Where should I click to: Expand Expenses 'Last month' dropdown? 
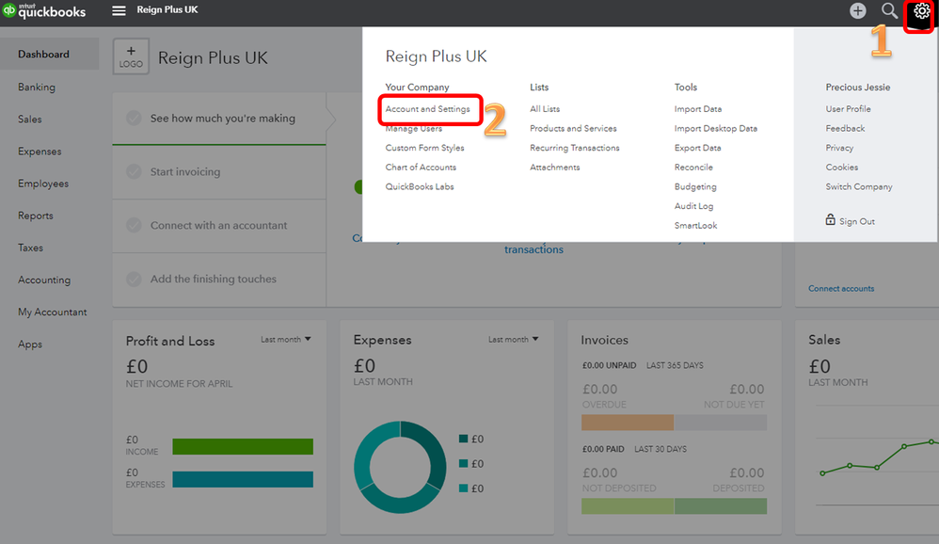pyautogui.click(x=513, y=339)
